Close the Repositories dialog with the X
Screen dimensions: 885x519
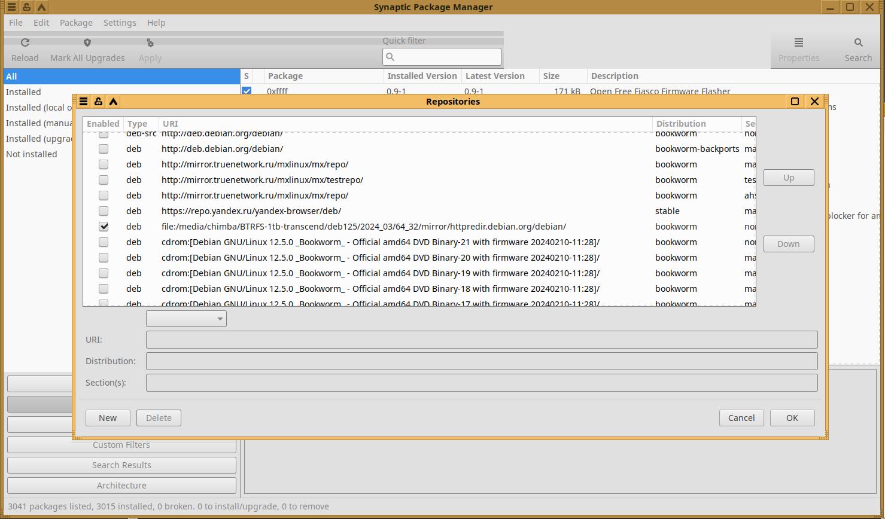[x=814, y=102]
